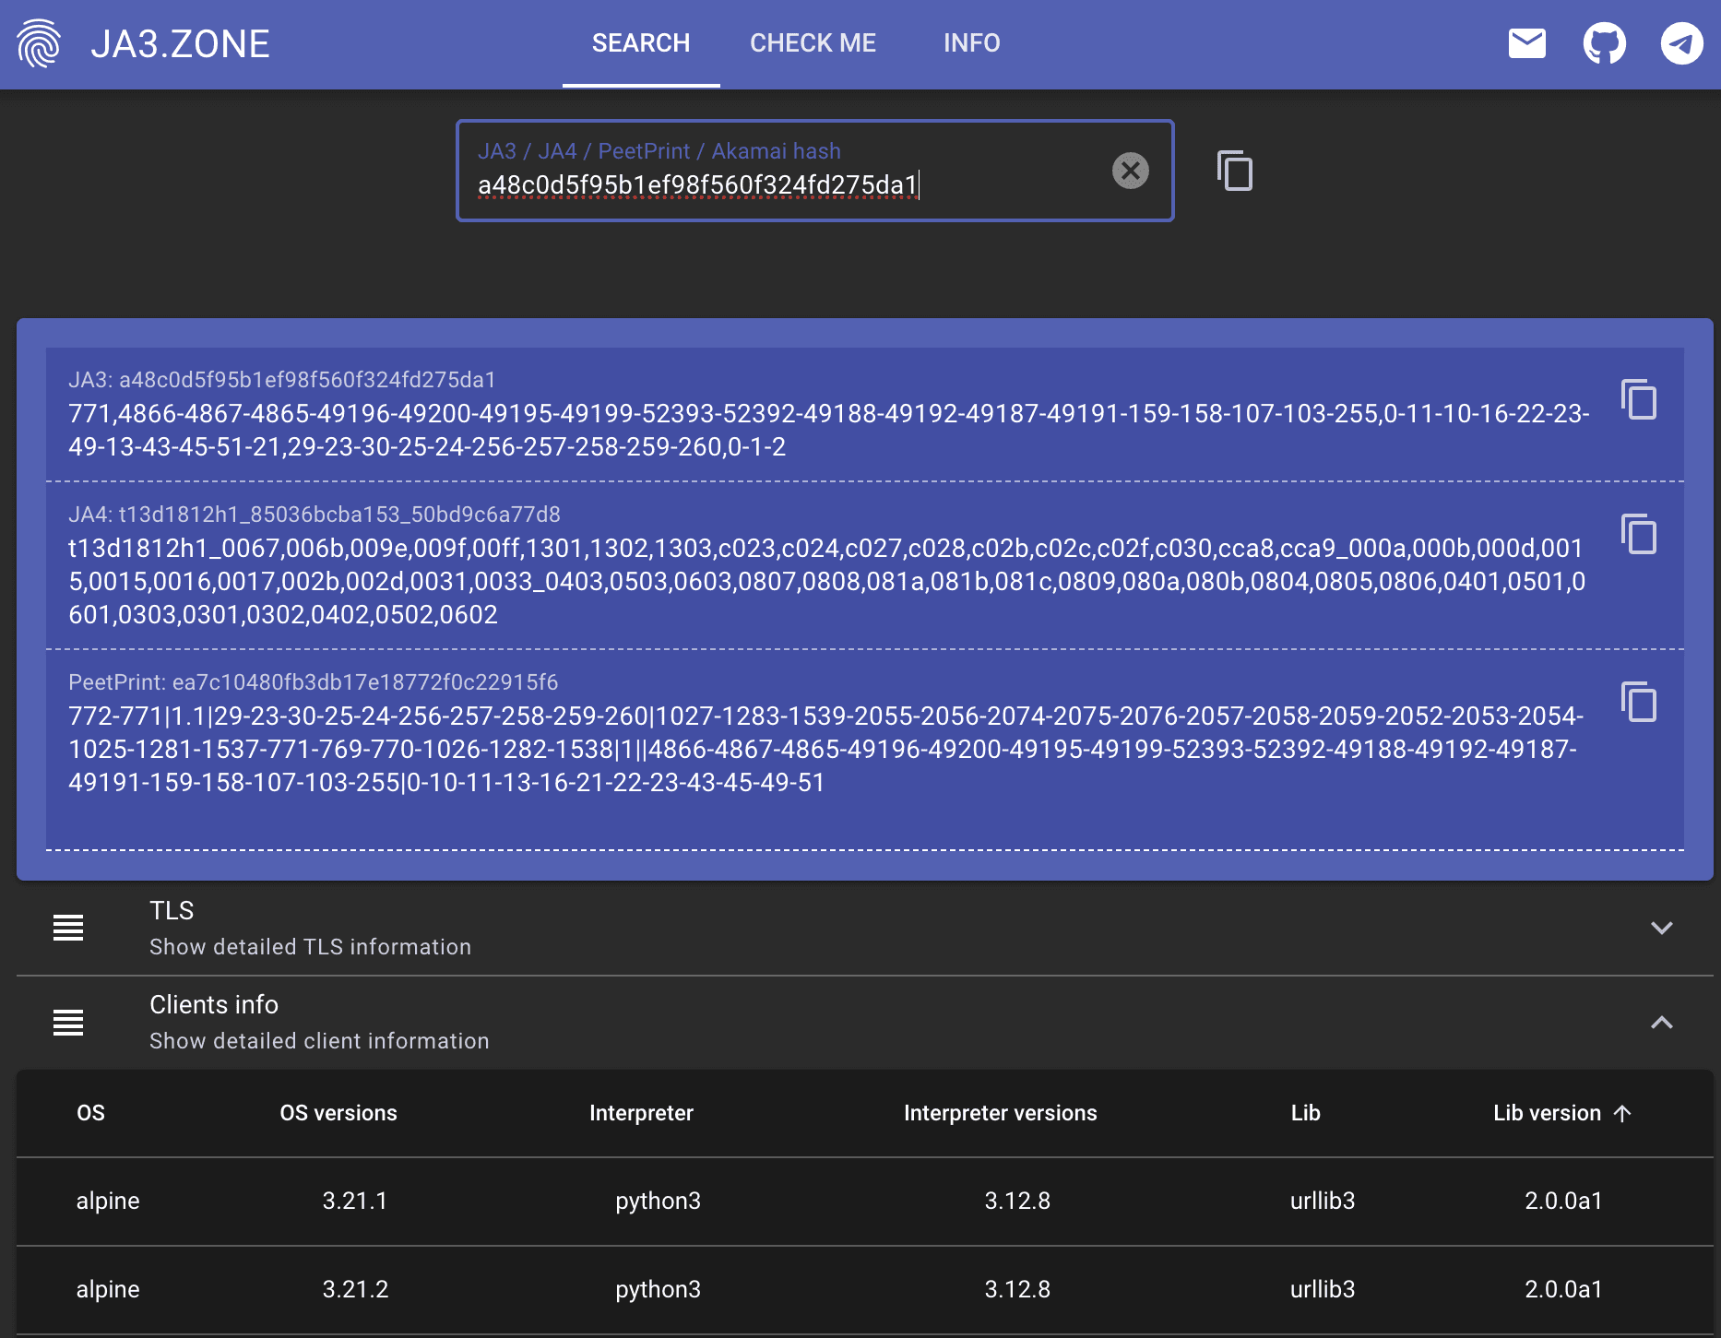This screenshot has height=1338, width=1721.
Task: Click the TLS section list icon
Action: pyautogui.click(x=68, y=928)
